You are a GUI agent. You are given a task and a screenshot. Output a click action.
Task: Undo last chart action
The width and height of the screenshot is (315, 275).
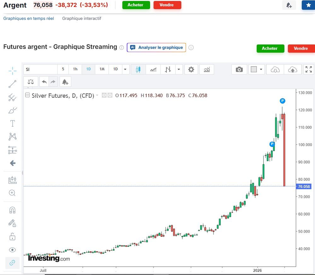[x=44, y=82]
